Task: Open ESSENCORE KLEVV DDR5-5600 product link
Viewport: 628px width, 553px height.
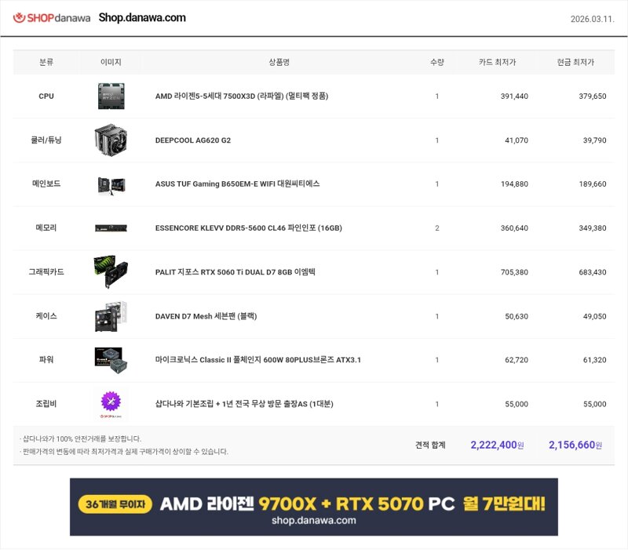Action: click(248, 228)
